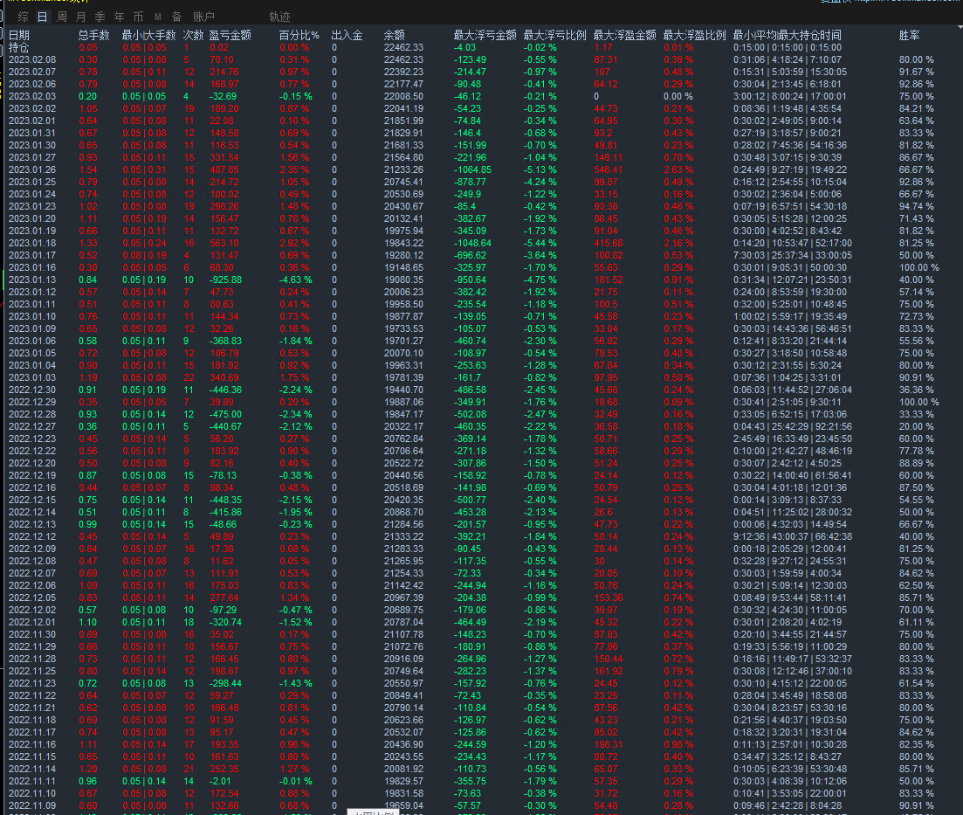Click the -2.01 profit/loss value
Screen dimensions: 963x815
[220, 781]
